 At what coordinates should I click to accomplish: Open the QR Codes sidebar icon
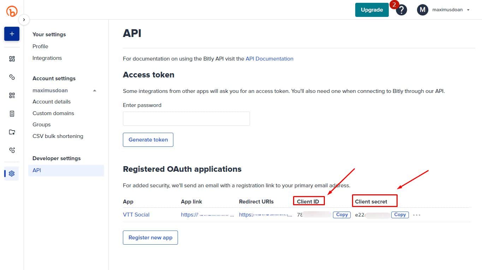pyautogui.click(x=12, y=95)
